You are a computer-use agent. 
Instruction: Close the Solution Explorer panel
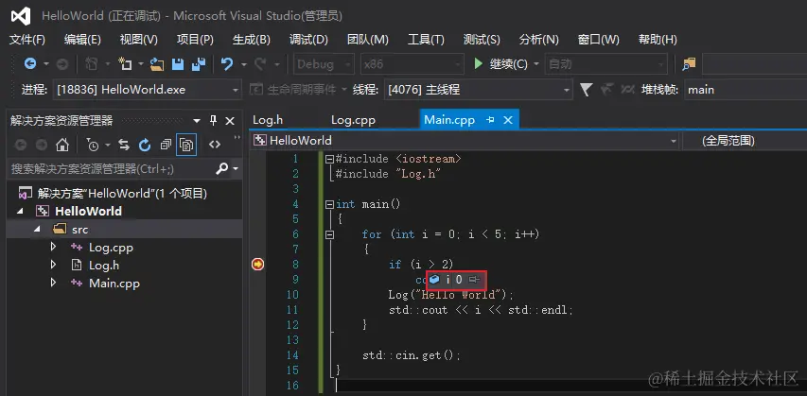[230, 121]
